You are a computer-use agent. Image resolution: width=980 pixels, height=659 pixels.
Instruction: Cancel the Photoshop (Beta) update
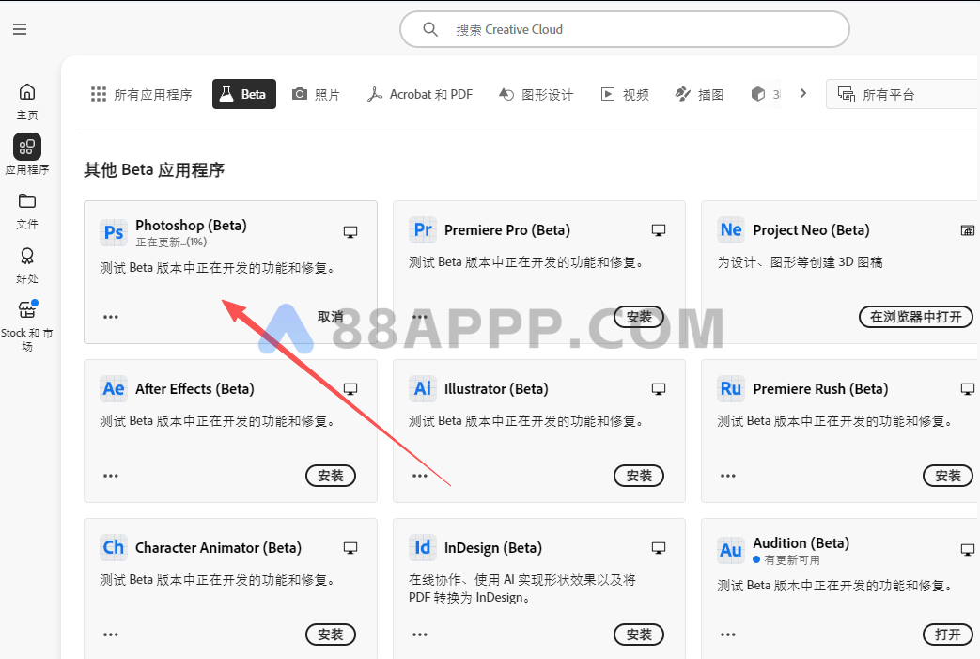pyautogui.click(x=330, y=317)
